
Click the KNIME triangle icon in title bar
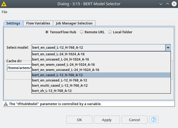click(4, 4)
